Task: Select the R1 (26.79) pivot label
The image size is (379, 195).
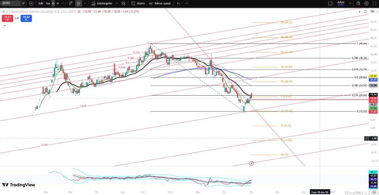Action: point(286,81)
